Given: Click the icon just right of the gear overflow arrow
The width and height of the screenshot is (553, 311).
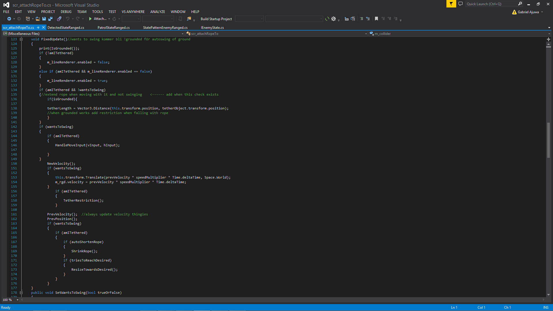Looking at the screenshot, I should [x=346, y=19].
